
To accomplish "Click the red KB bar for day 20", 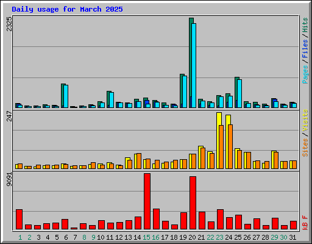I will pyautogui.click(x=193, y=203).
